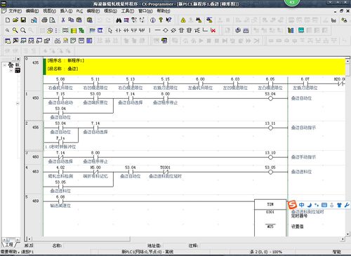Image resolution: width=351 pixels, height=256 pixels.
Task: Paste with the clipboard icon
Action: click(x=79, y=20)
